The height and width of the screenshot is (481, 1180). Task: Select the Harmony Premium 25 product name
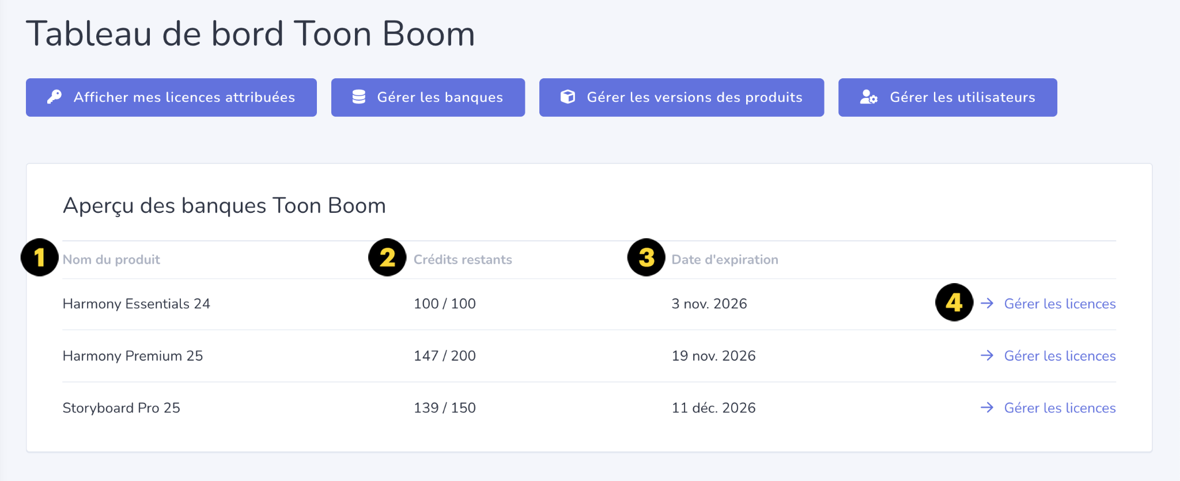pyautogui.click(x=133, y=356)
